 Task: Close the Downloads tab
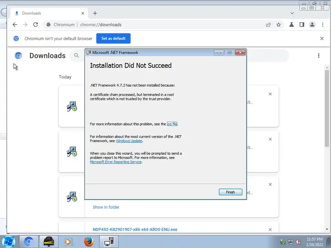83,13
